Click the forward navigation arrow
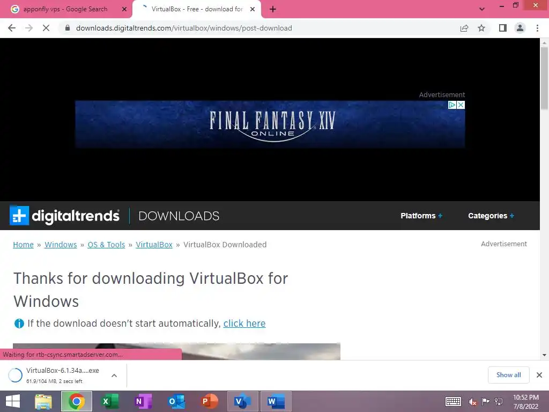The height and width of the screenshot is (412, 549). pos(29,28)
